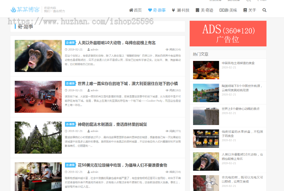Click the eye icon next to 阅读(273)

click(167, 131)
